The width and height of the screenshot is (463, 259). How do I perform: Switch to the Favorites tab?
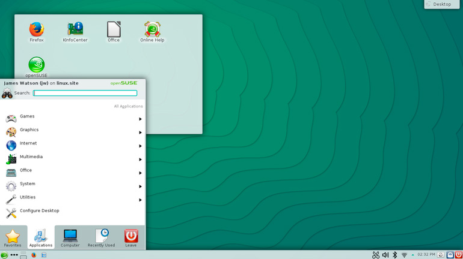point(13,238)
